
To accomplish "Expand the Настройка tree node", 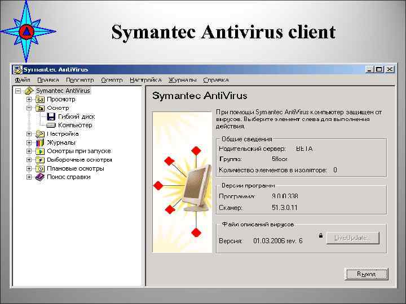I will [x=29, y=134].
